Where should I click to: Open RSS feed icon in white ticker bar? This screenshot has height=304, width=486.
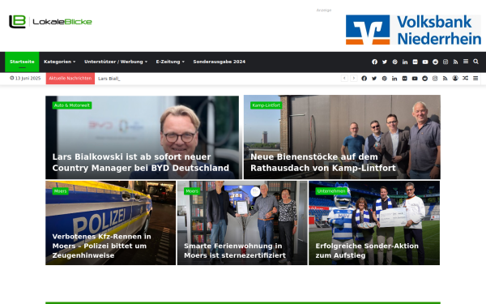pos(445,79)
